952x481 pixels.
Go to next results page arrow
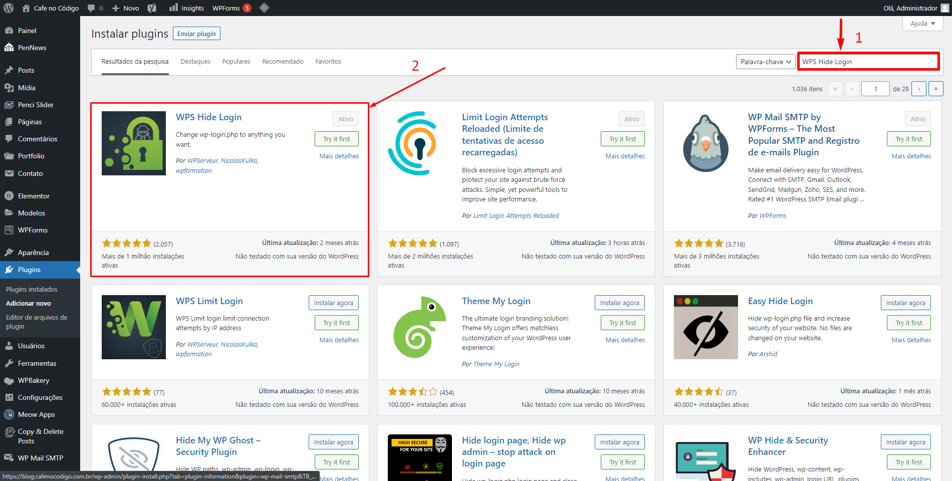click(919, 89)
